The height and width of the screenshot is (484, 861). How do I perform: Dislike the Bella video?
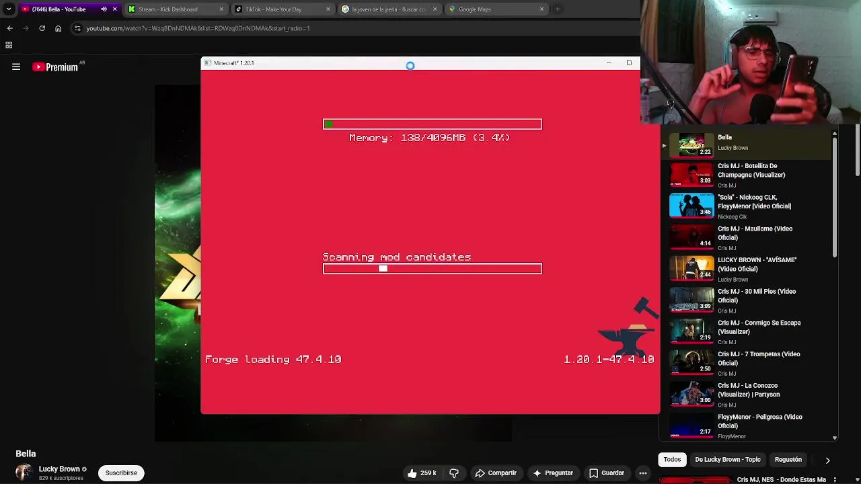[454, 473]
